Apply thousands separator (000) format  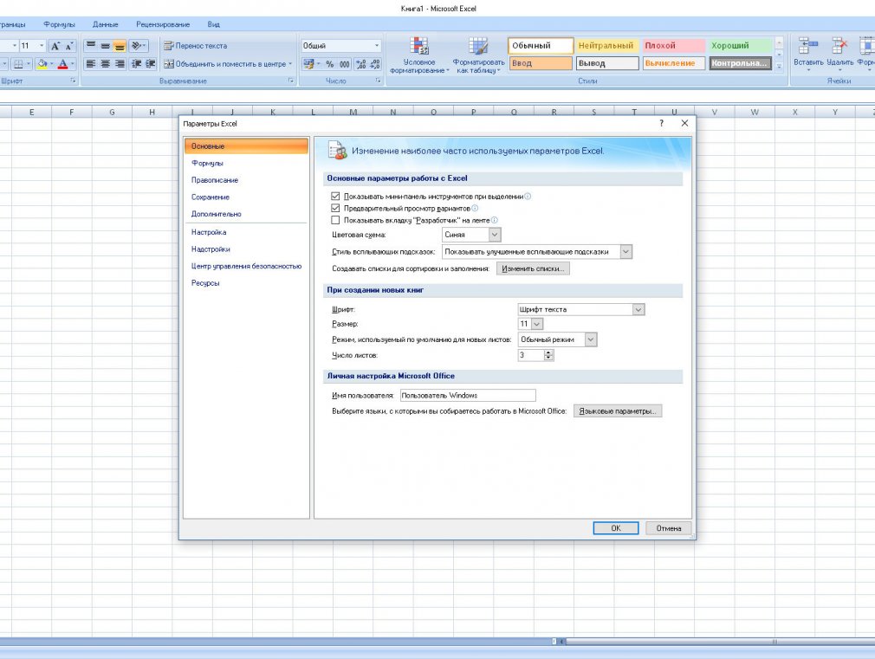tap(345, 64)
